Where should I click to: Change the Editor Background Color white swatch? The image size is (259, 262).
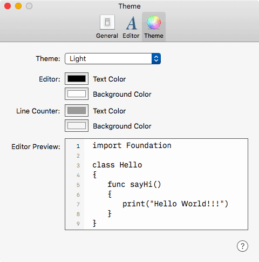77,94
